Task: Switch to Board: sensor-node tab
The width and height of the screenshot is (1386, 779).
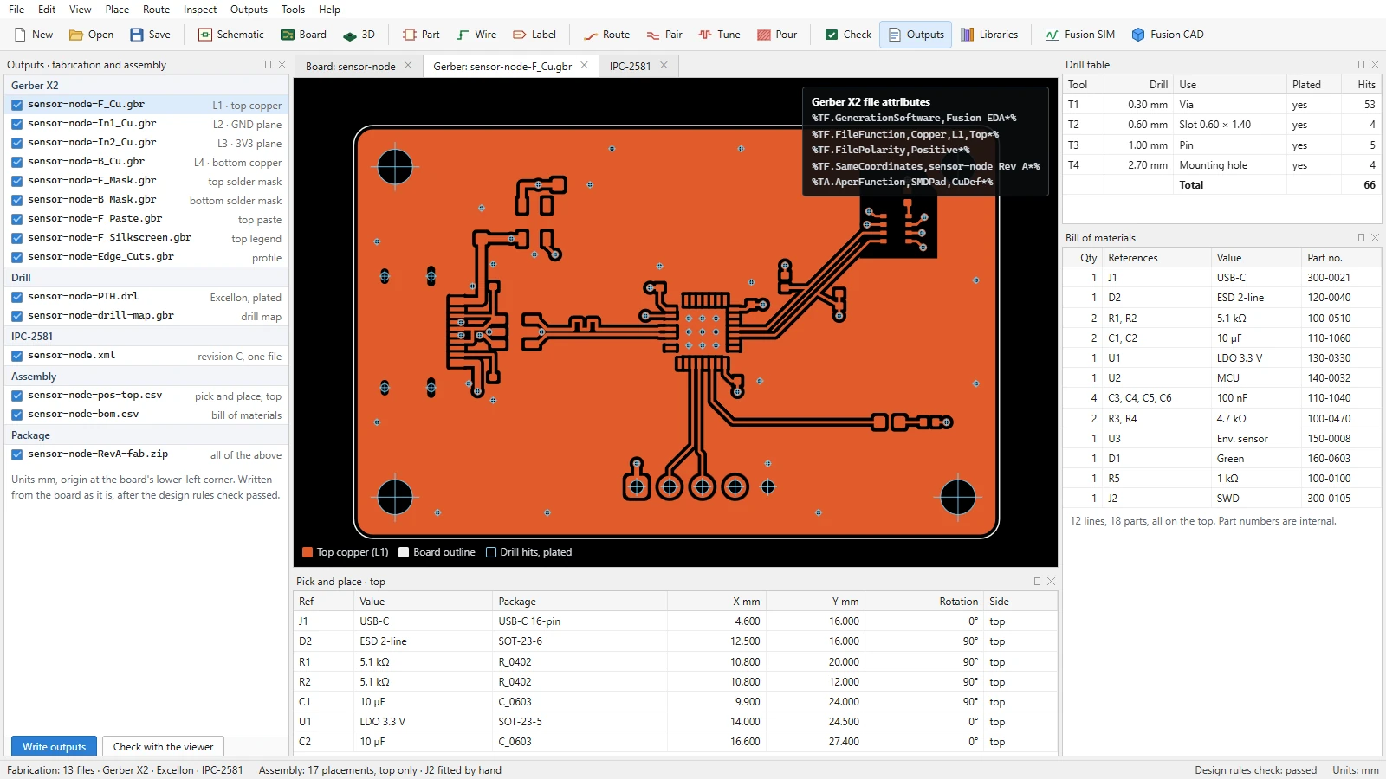Action: point(351,66)
